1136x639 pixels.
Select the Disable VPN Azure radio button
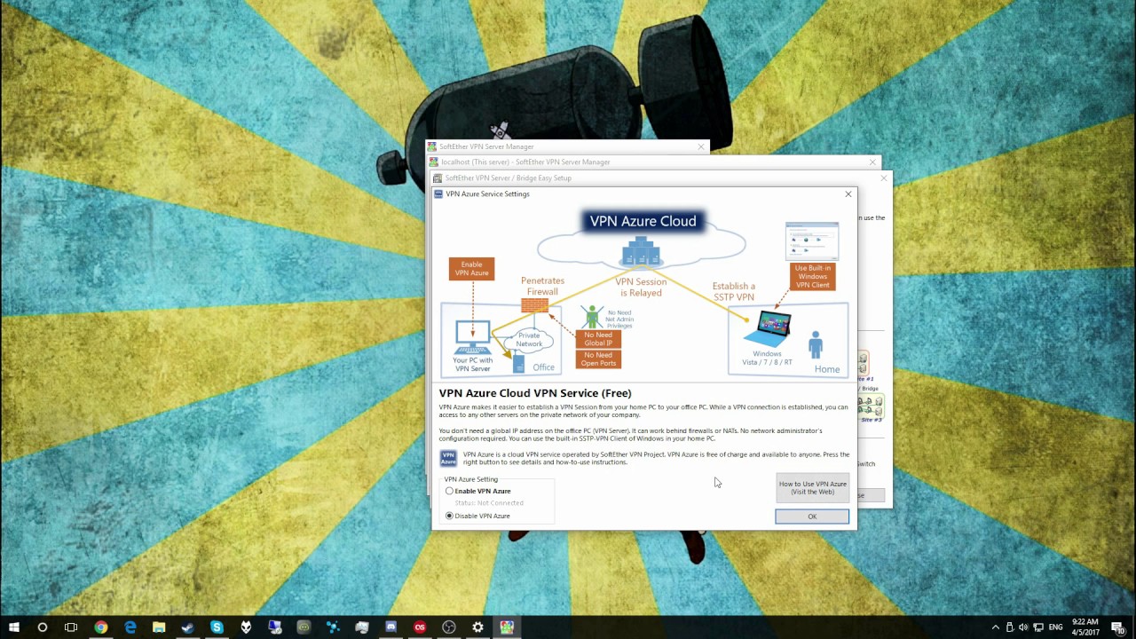pyautogui.click(x=450, y=516)
